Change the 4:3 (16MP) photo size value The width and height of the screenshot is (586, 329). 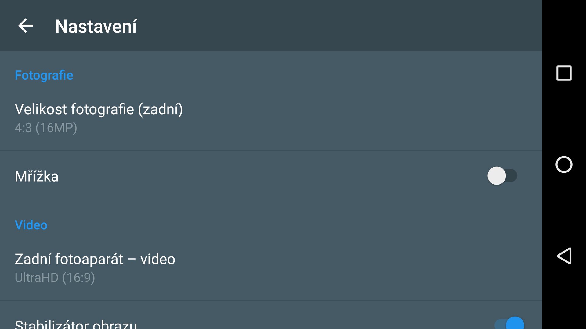[46, 128]
